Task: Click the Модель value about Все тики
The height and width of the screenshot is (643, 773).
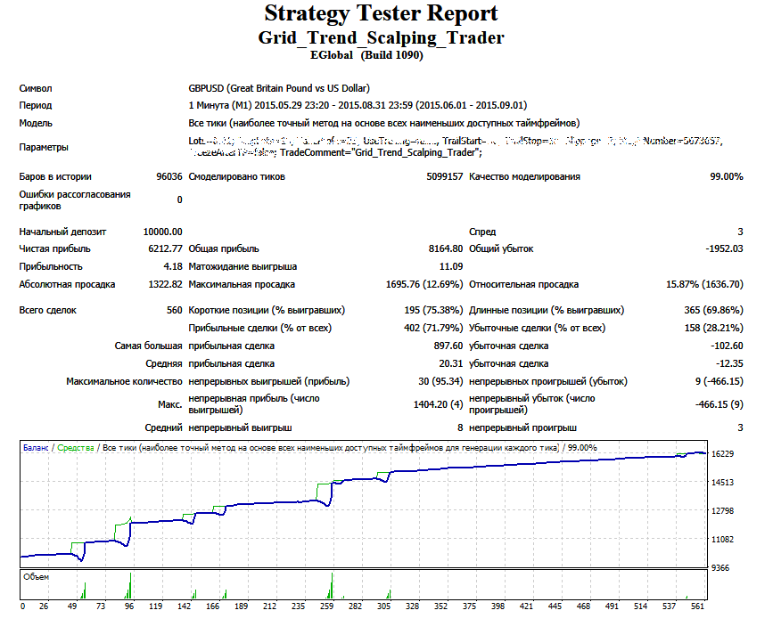Action: click(384, 123)
